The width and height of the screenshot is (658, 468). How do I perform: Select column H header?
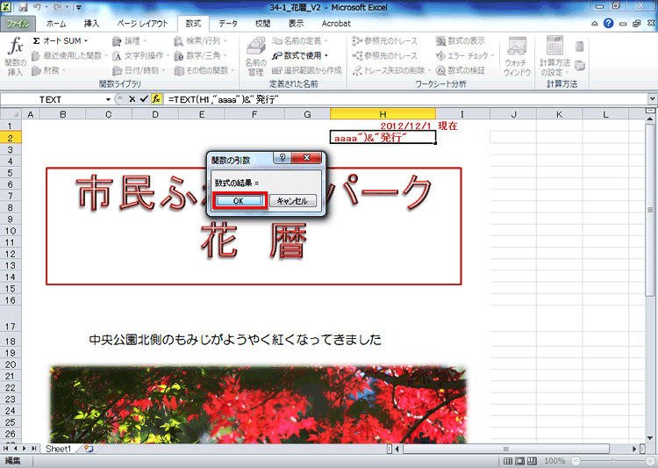click(383, 114)
